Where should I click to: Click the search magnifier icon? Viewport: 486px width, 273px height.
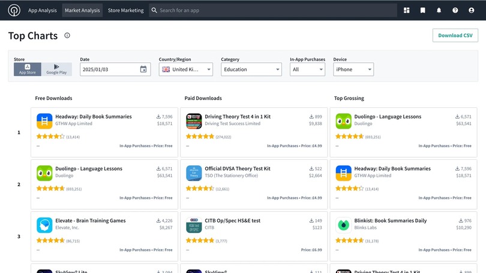pos(154,10)
